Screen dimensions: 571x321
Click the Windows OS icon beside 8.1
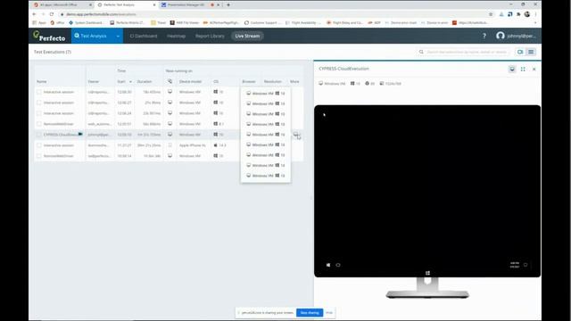point(216,124)
